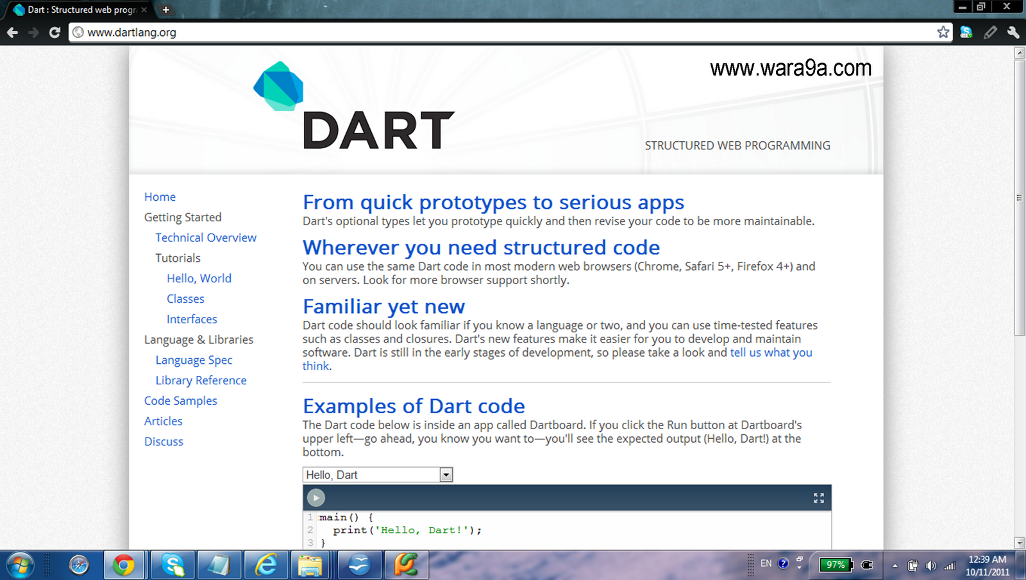This screenshot has height=580, width=1026.
Task: Click the power plug icon beside battery meter
Action: coord(867,565)
